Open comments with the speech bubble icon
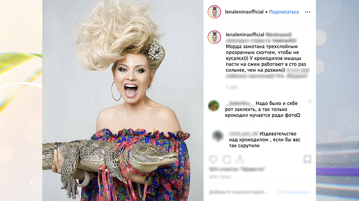This screenshot has width=359, height=201. tap(227, 159)
